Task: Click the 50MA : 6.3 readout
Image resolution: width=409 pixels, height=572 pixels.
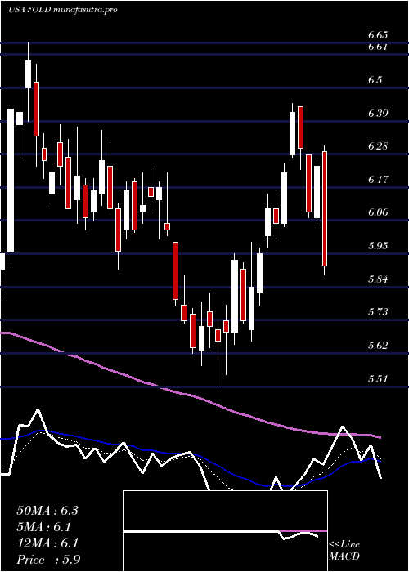Action: [x=47, y=511]
